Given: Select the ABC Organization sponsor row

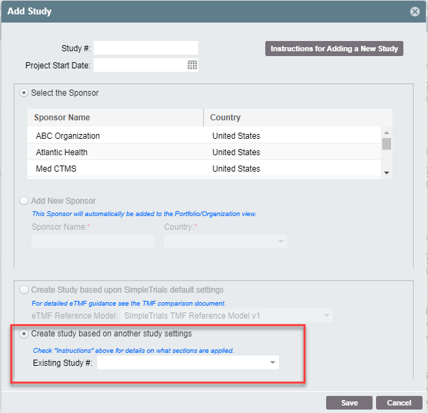Looking at the screenshot, I should 204,135.
